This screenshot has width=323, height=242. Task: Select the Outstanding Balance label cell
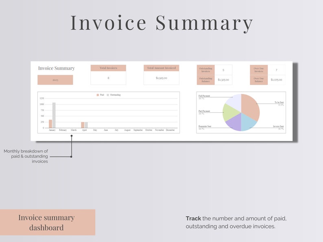[x=205, y=80]
